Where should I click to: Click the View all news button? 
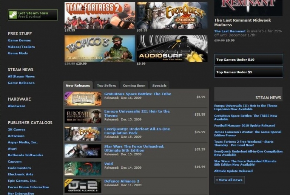click(229, 180)
